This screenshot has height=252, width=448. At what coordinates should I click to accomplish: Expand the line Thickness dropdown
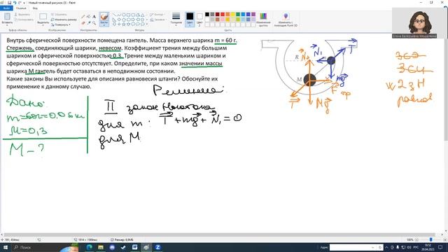[176, 19]
